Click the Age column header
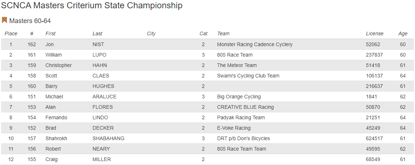Viewport: 415px width, 165px height. [x=403, y=34]
